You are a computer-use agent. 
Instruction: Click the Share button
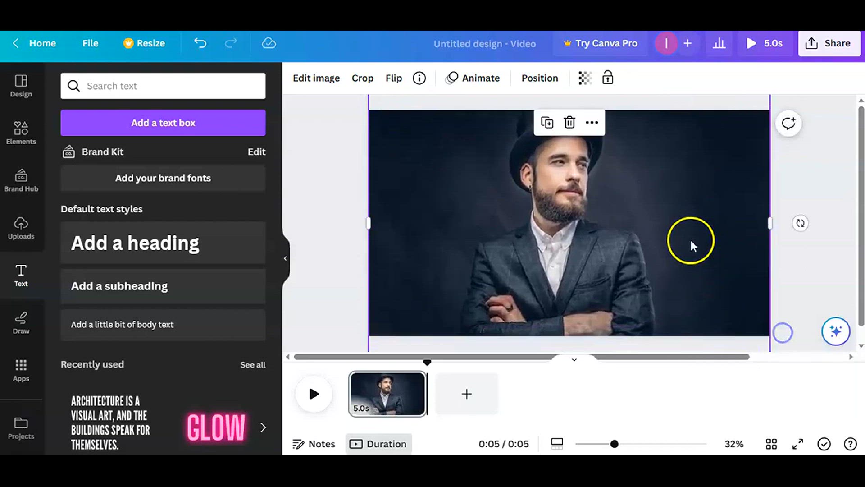point(829,43)
